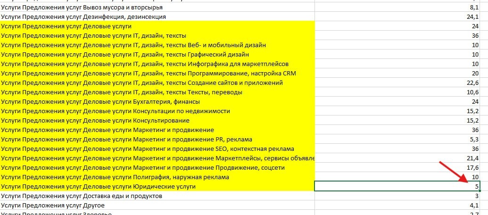Viewport: 488px width, 215px height.
Task: Click value 15,2 in the Консультирование row
Action: [397, 120]
